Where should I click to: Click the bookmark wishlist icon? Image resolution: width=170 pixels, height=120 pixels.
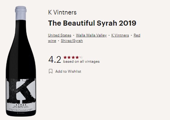[x=51, y=71]
